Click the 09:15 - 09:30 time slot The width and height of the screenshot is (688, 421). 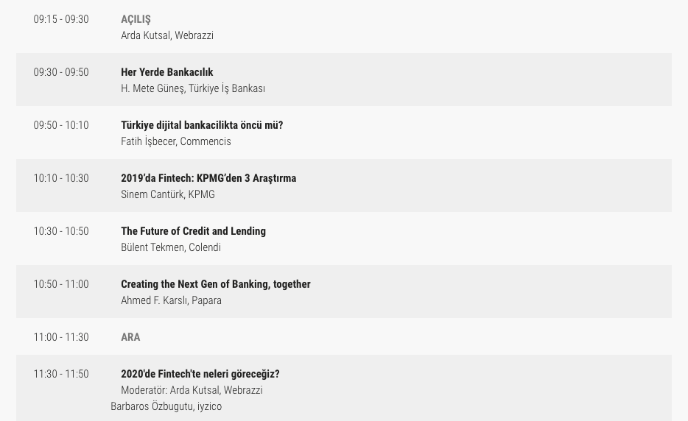coord(61,19)
